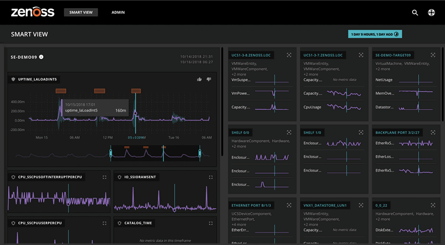The image size is (445, 245).
Task: Focus on VNX1_DATASTORE_LUN1 card
Action: (361, 205)
